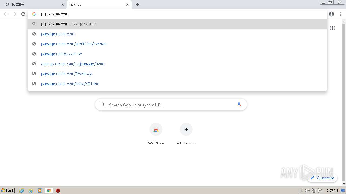This screenshot has width=346, height=194.
Task: Close the 域名售卖 tab
Action: point(63,5)
